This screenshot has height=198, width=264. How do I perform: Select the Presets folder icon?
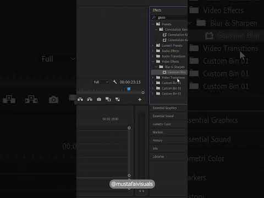[158, 24]
